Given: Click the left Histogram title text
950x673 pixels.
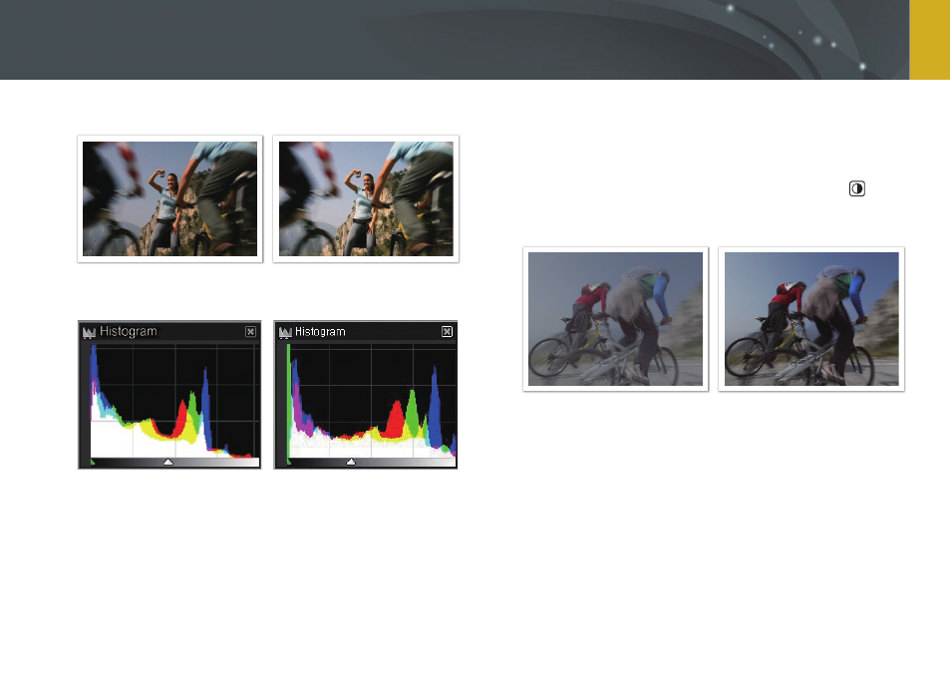Looking at the screenshot, I should click(129, 331).
